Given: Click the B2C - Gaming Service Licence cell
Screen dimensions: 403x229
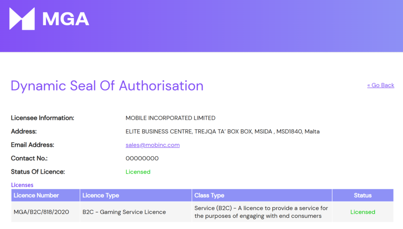Looking at the screenshot, I should click(x=124, y=212).
